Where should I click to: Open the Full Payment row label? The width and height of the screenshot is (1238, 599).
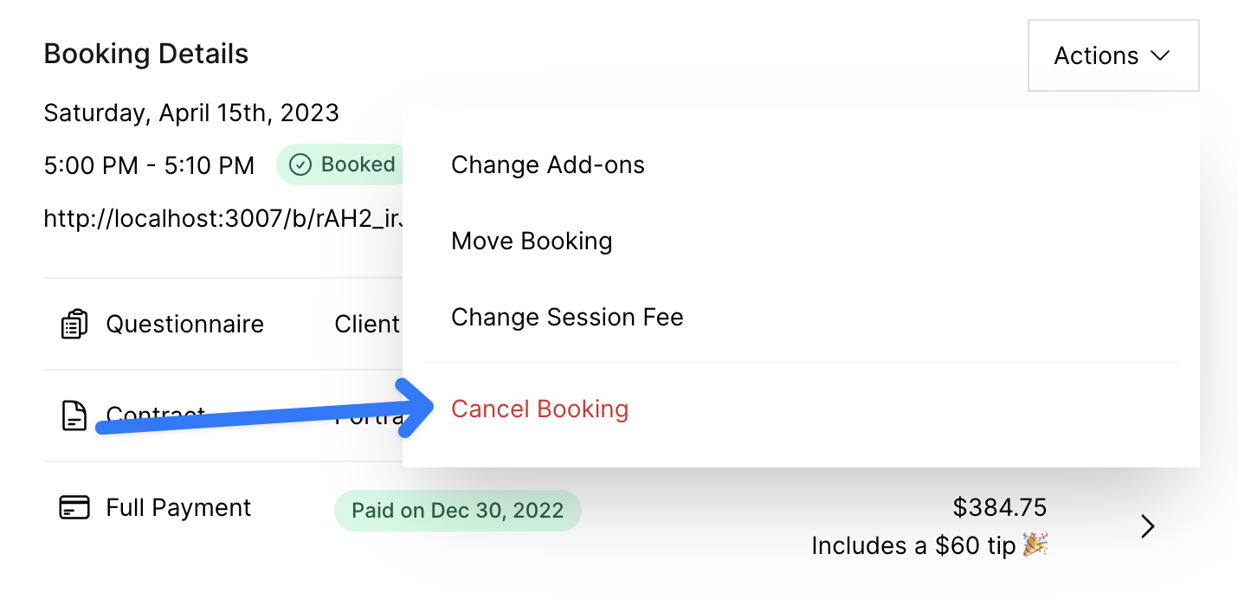click(x=178, y=507)
